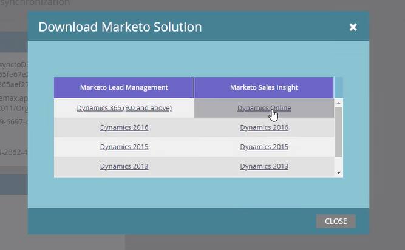Viewport: 405px width, 250px height.
Task: Click the CLOSE button in dialog footer
Action: pos(336,221)
